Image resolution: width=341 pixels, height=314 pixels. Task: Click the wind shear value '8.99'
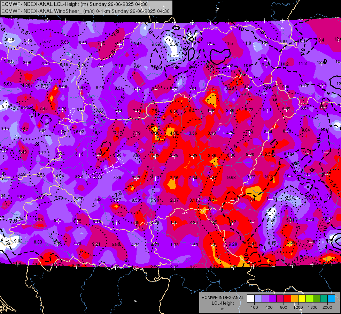pyautogui.click(x=99, y=155)
